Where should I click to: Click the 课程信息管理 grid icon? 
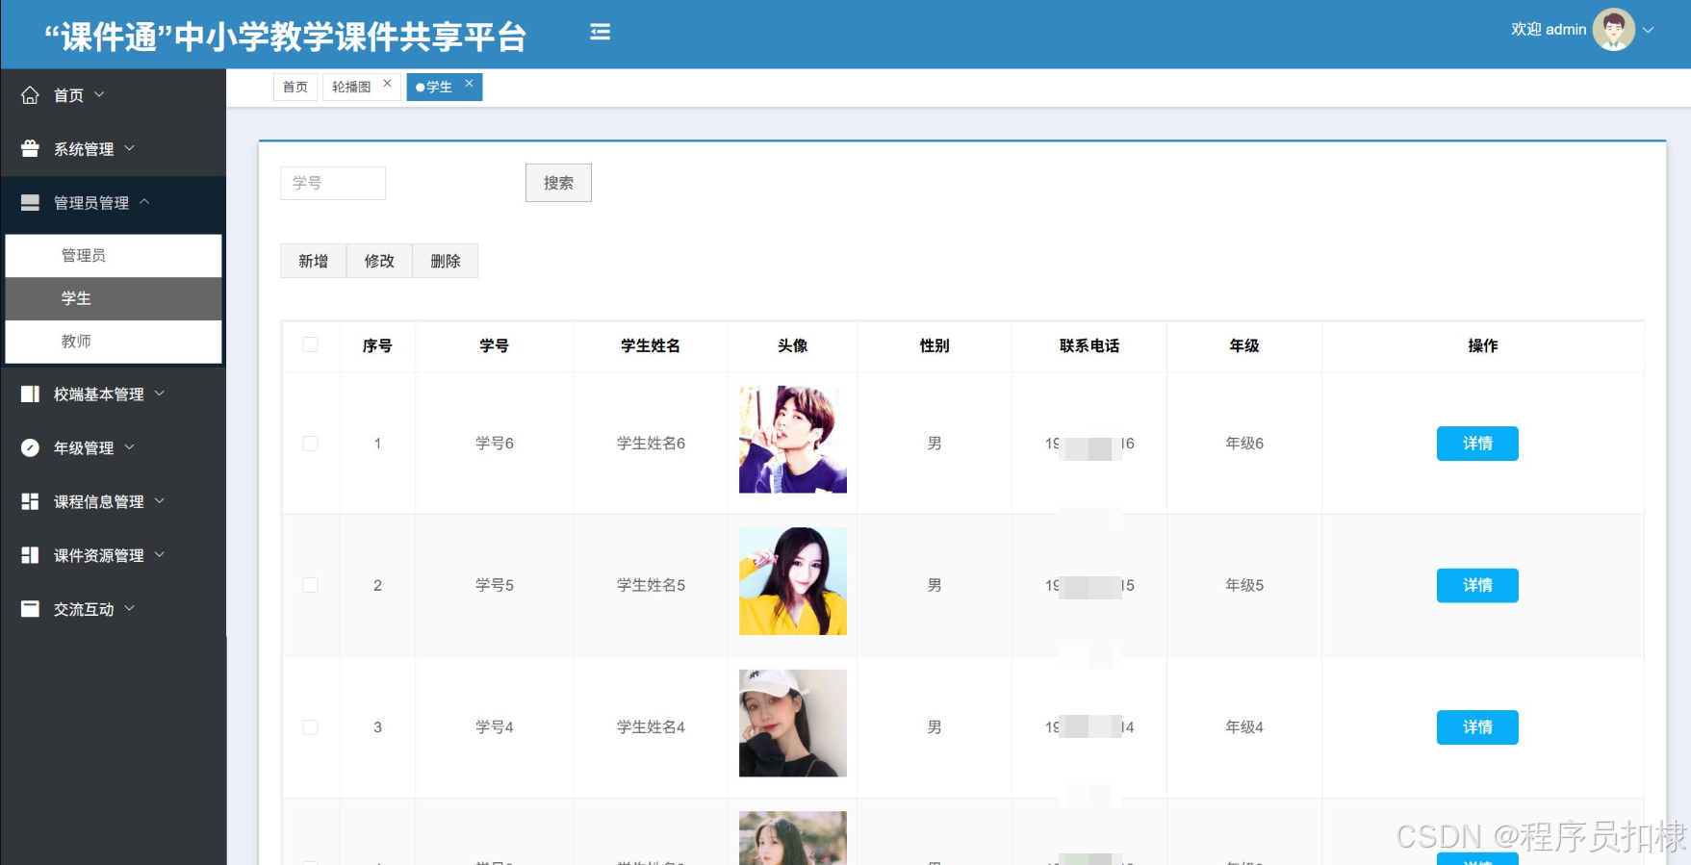pos(30,501)
